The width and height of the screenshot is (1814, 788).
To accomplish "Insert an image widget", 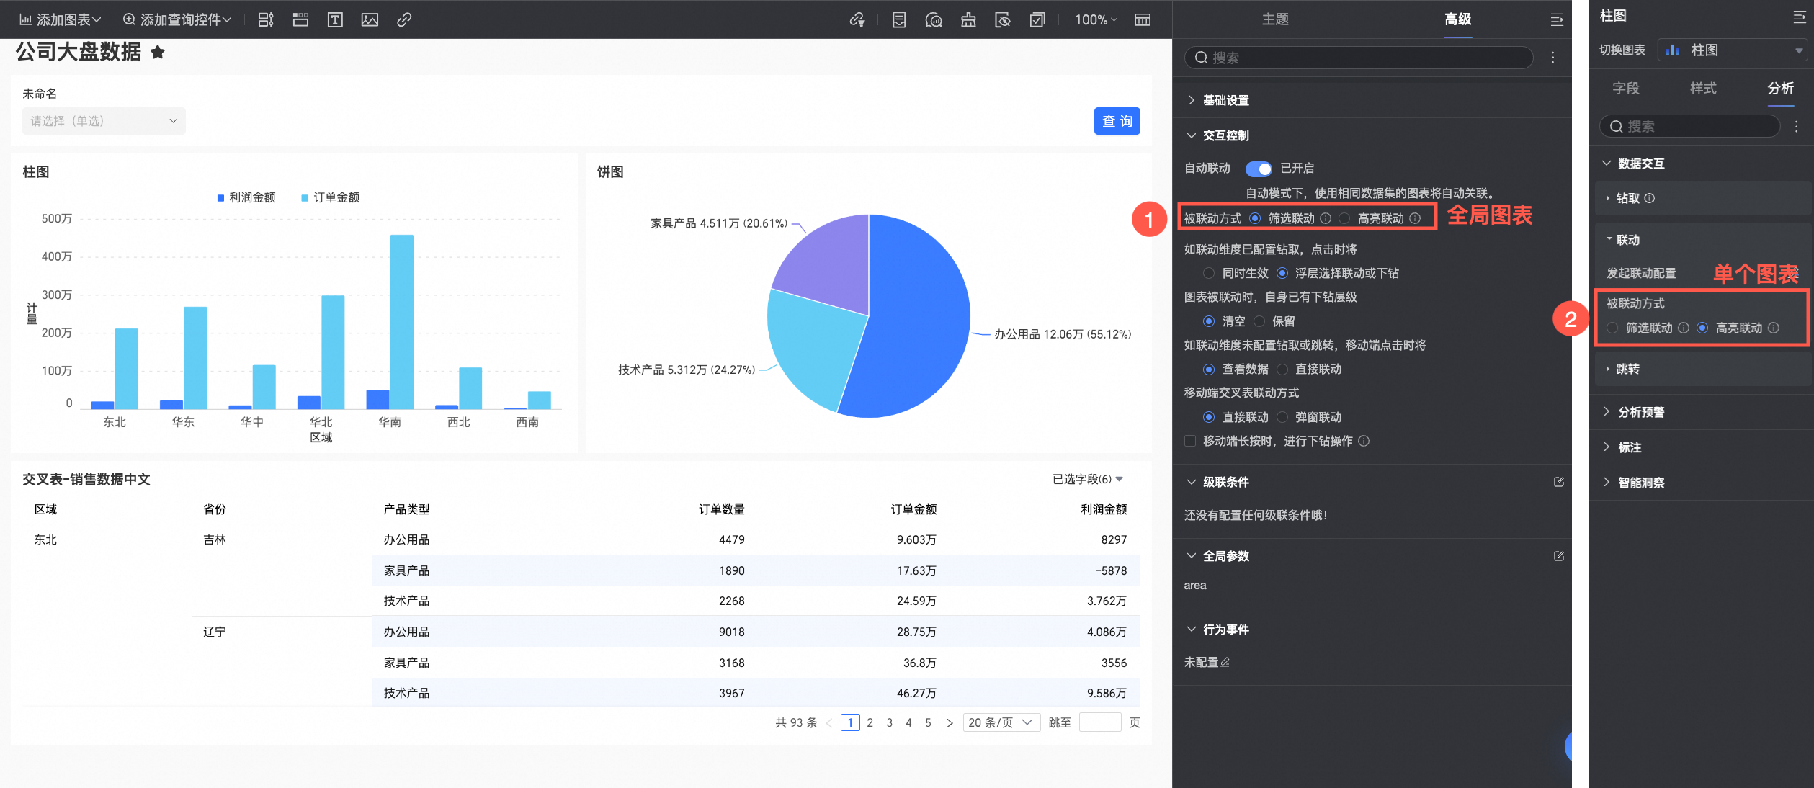I will point(370,20).
